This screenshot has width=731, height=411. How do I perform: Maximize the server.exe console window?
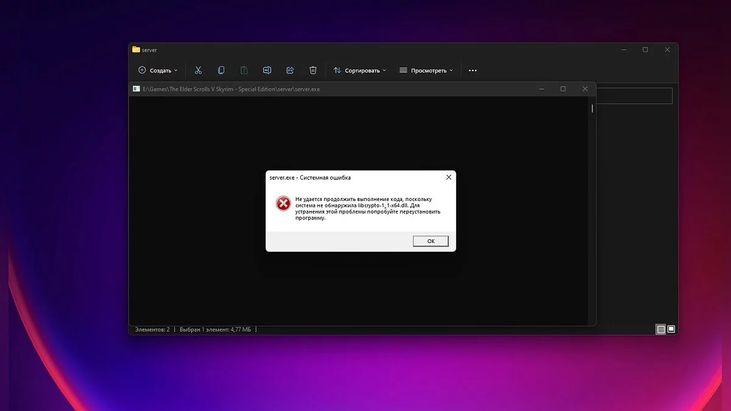[563, 89]
